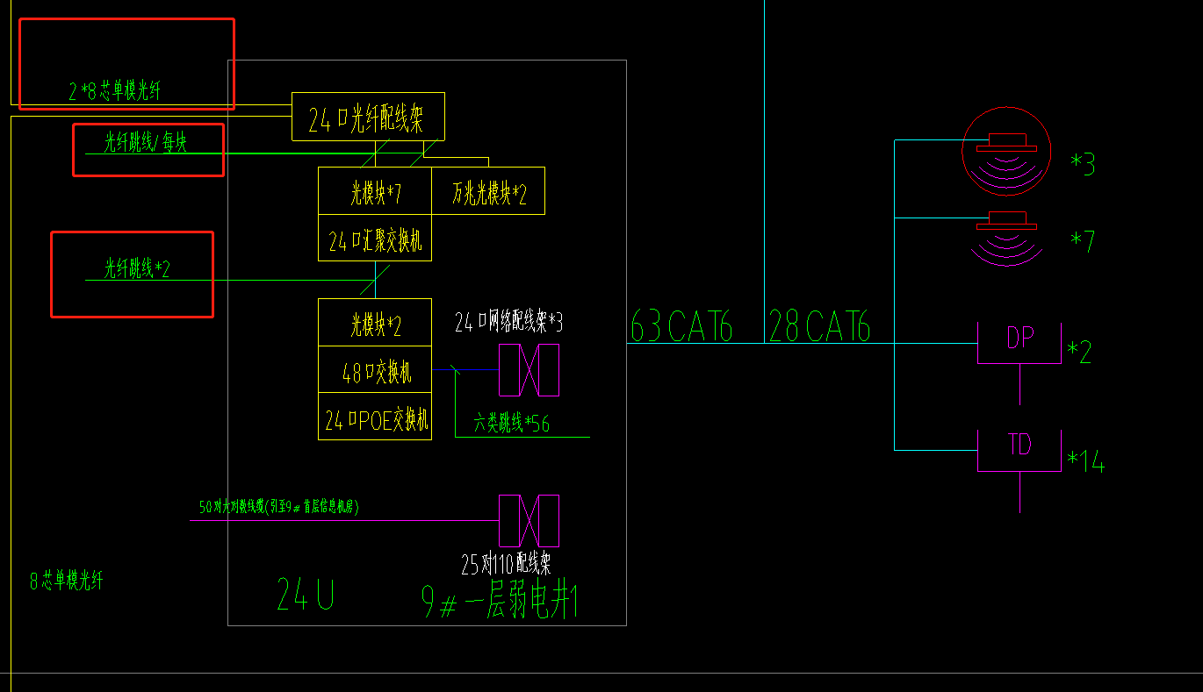Select the *3 quantity beside ceiling AP
Screen dimensions: 1203x692
point(1083,164)
